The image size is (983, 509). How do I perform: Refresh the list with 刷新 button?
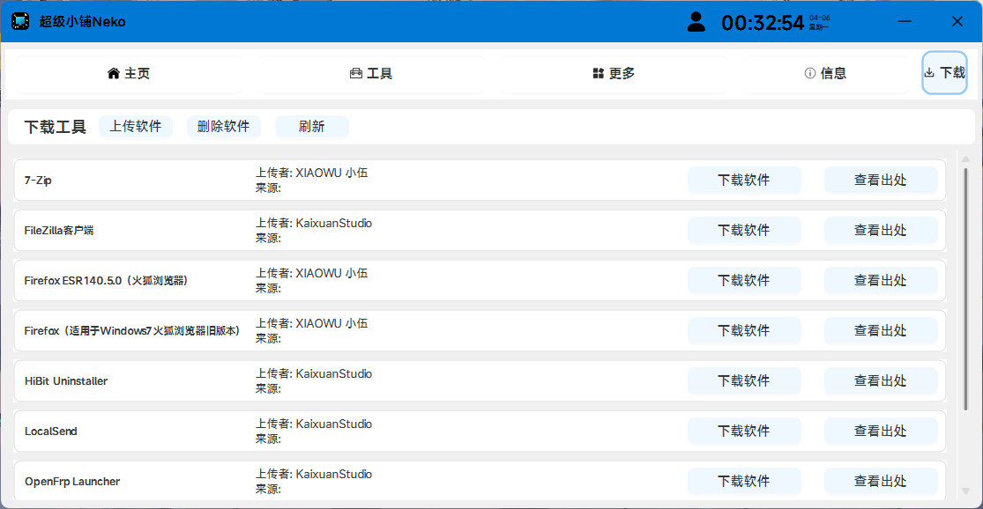click(312, 127)
